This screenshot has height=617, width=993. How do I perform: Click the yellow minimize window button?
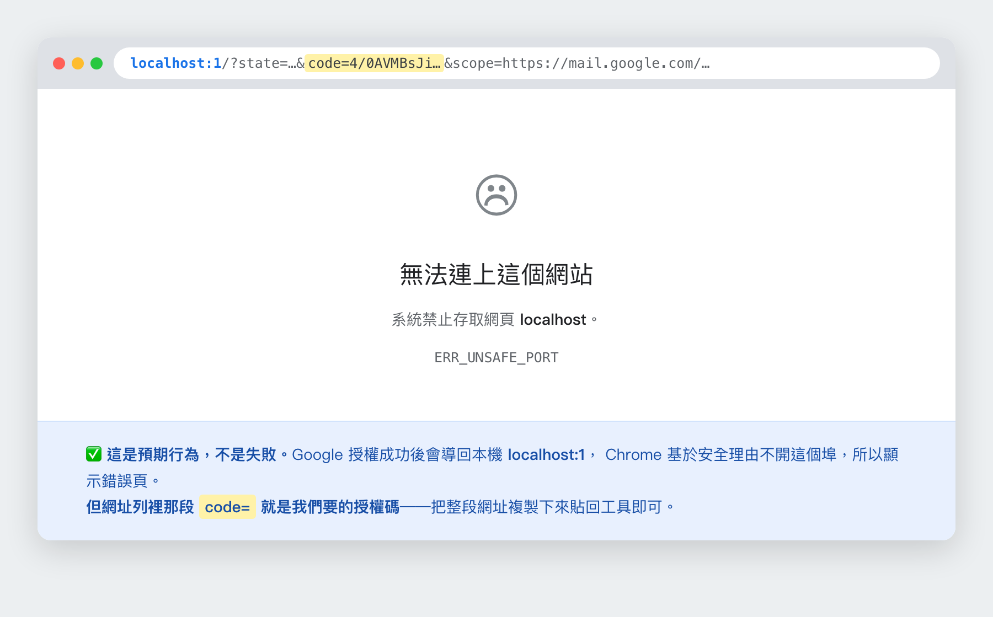[x=78, y=63]
